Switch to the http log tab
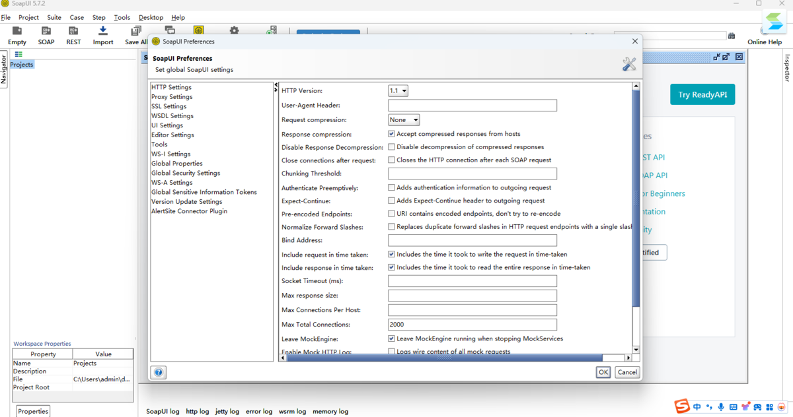This screenshot has height=417, width=793. tap(197, 411)
